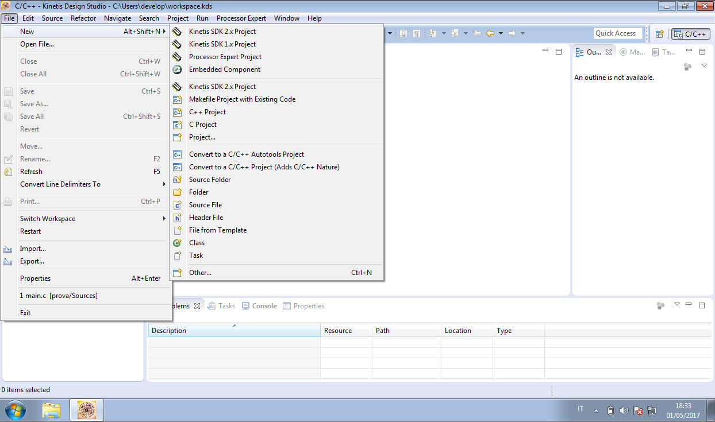Open the Open Perspective icon
This screenshot has width=715, height=422.
tap(660, 34)
